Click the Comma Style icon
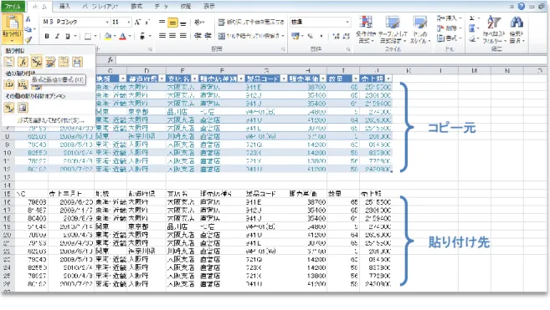The width and height of the screenshot is (550, 310). coord(321,36)
